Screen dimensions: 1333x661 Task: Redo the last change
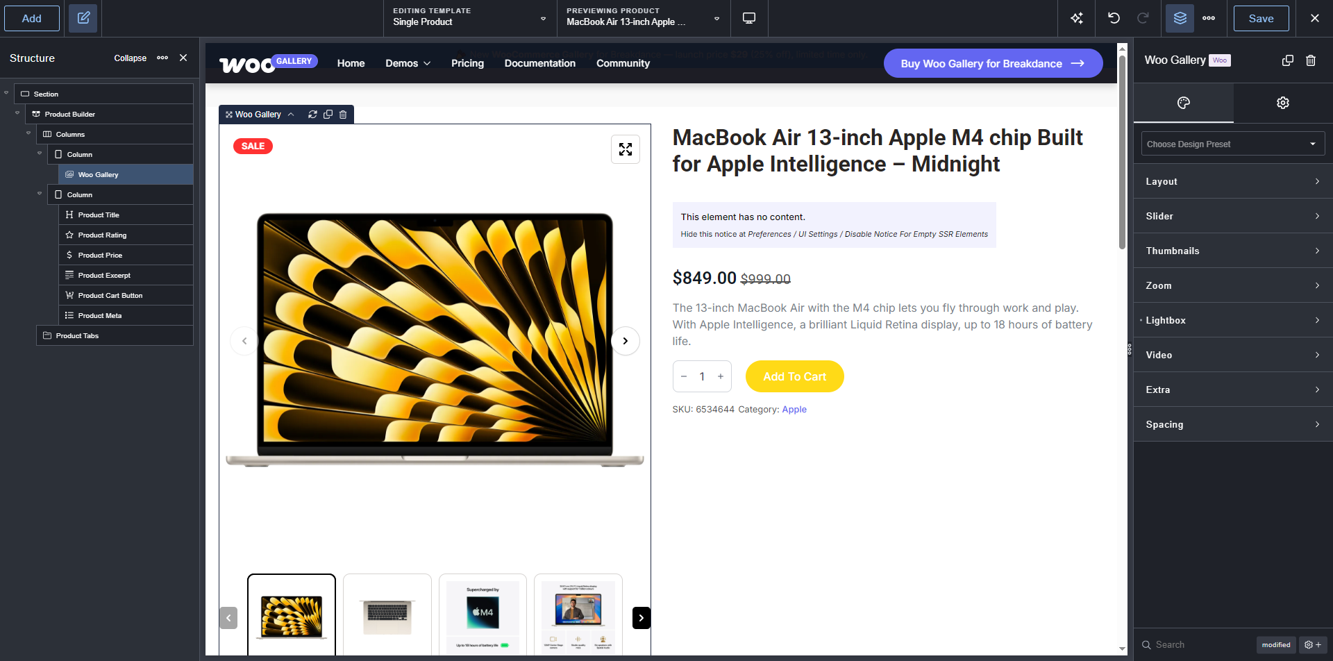pyautogui.click(x=1143, y=18)
